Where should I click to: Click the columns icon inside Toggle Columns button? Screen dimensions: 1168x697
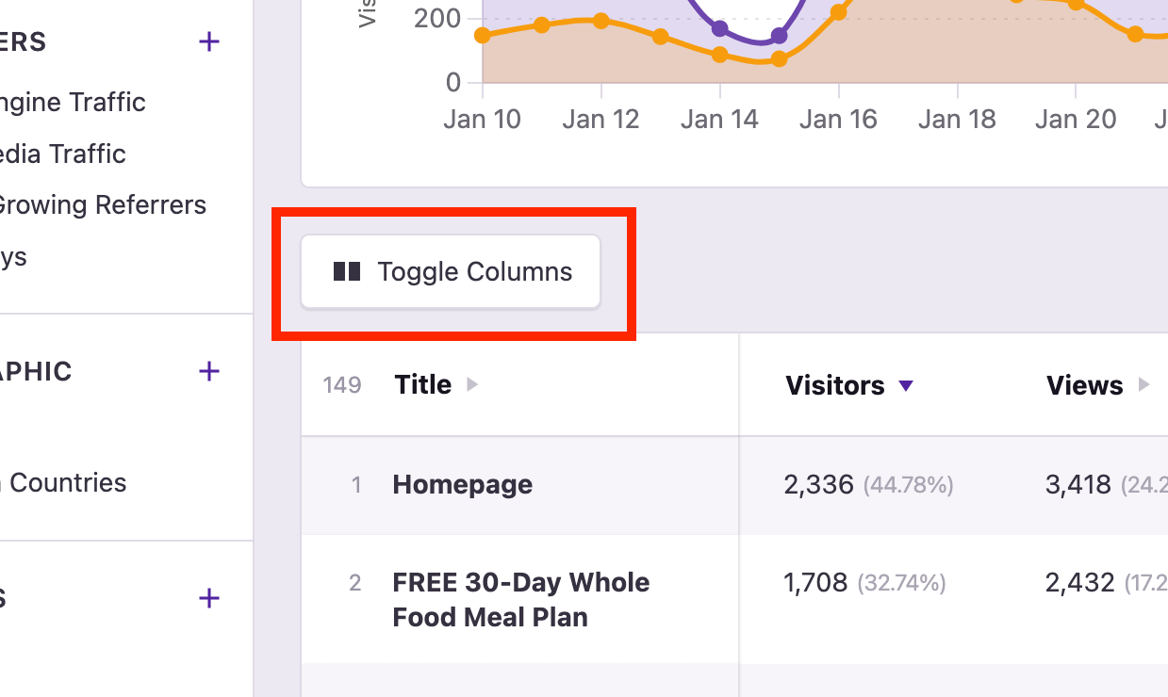346,271
